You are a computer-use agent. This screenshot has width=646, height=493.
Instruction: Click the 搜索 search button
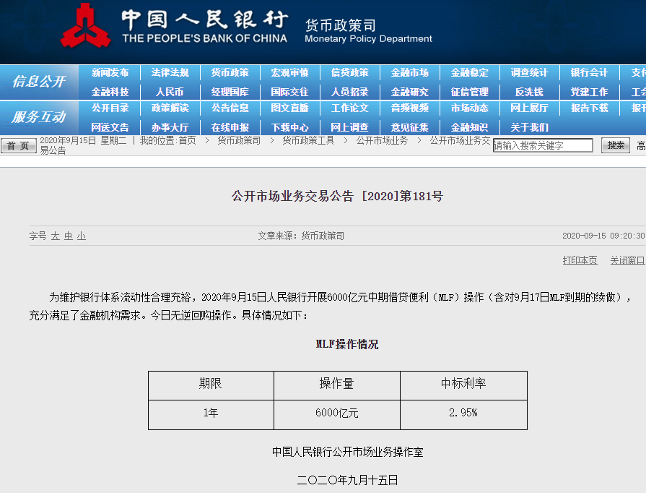click(x=614, y=145)
